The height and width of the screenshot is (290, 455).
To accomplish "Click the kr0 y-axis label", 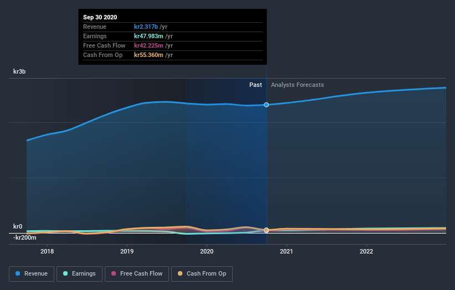I will coord(18,226).
